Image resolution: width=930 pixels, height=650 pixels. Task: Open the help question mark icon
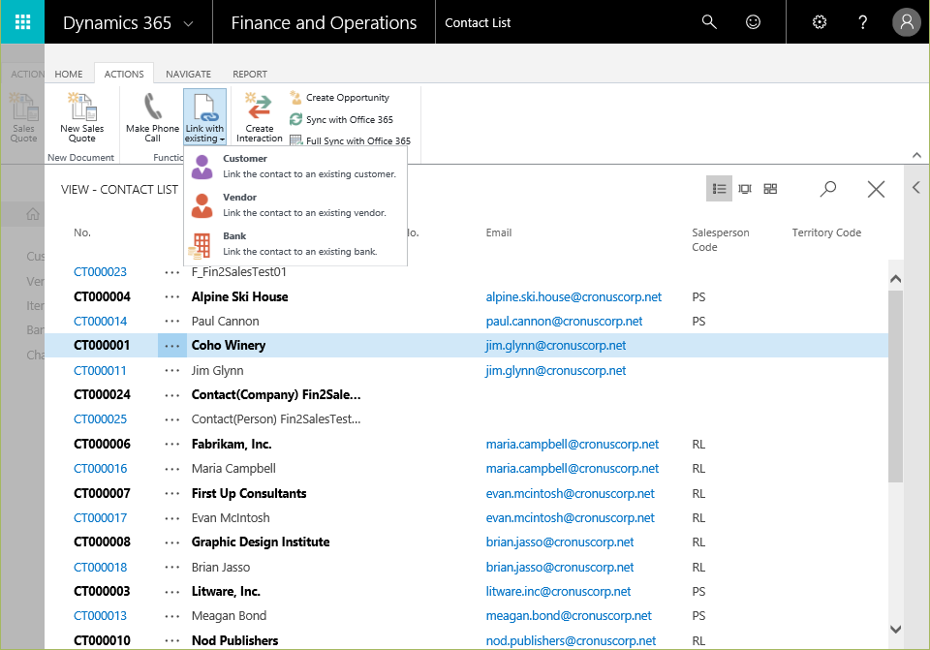(863, 22)
